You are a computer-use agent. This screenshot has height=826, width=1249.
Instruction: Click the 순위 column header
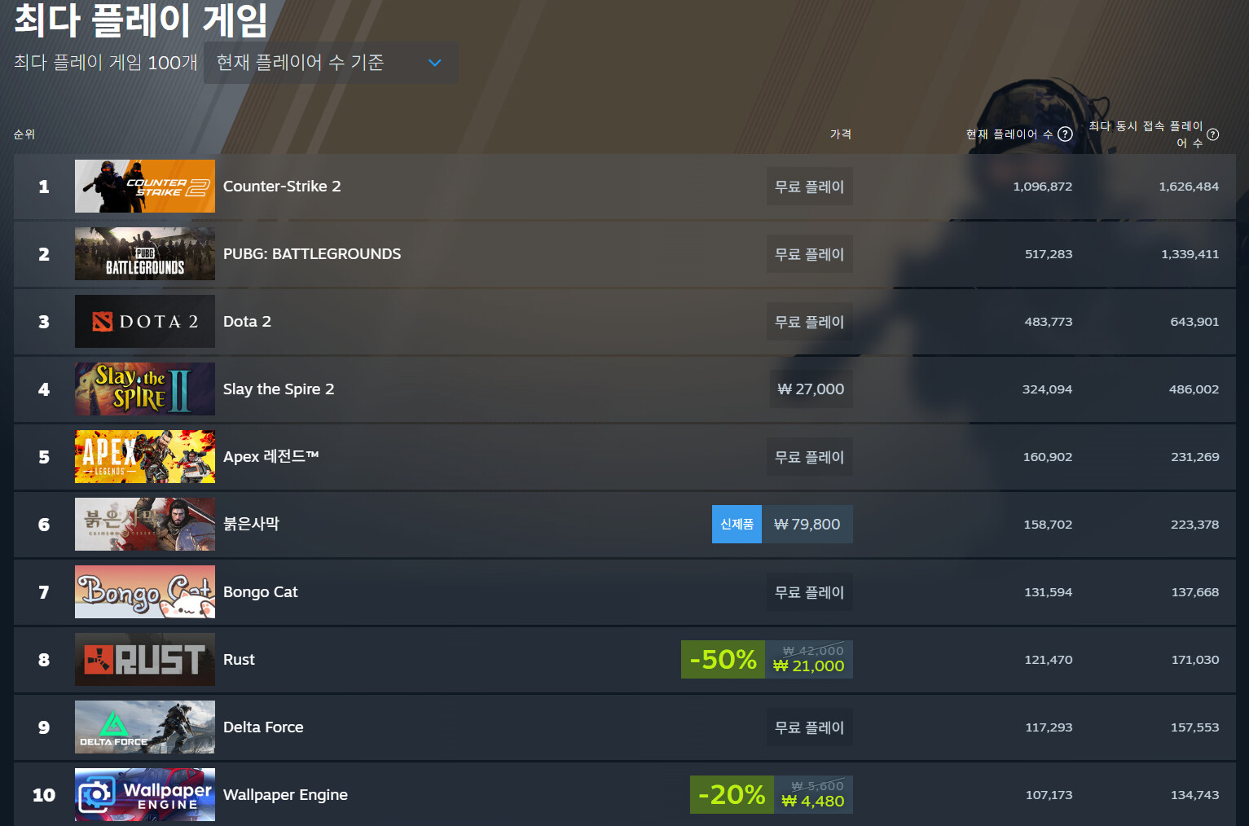click(x=24, y=134)
